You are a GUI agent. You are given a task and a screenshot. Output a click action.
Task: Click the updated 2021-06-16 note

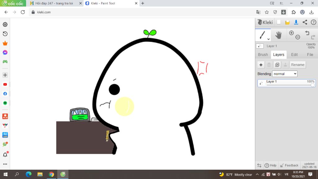[309, 165]
